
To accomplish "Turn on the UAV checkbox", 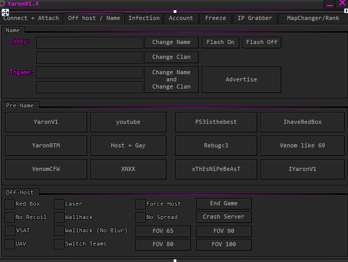I will point(10,244).
